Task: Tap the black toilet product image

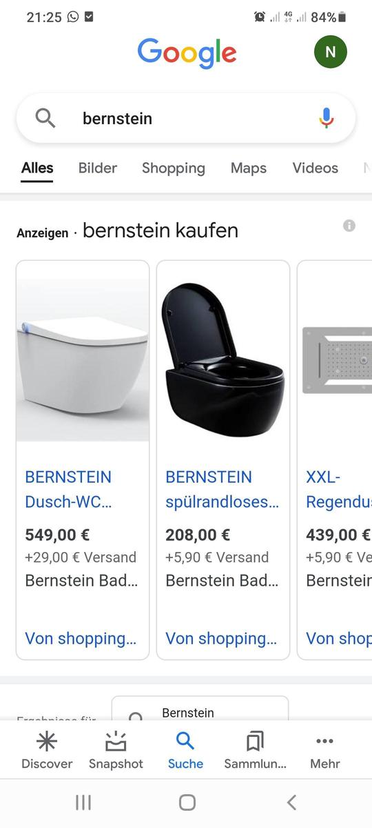Action: (223, 351)
